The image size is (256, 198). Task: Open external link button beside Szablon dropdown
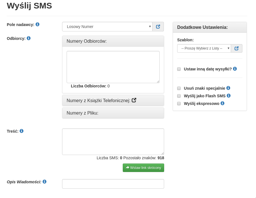(x=236, y=48)
